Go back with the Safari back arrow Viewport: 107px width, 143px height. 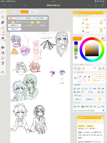point(11,5)
